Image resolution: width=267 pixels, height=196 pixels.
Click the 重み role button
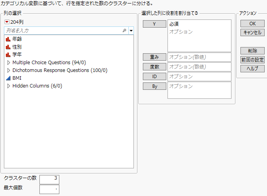[x=155, y=57]
